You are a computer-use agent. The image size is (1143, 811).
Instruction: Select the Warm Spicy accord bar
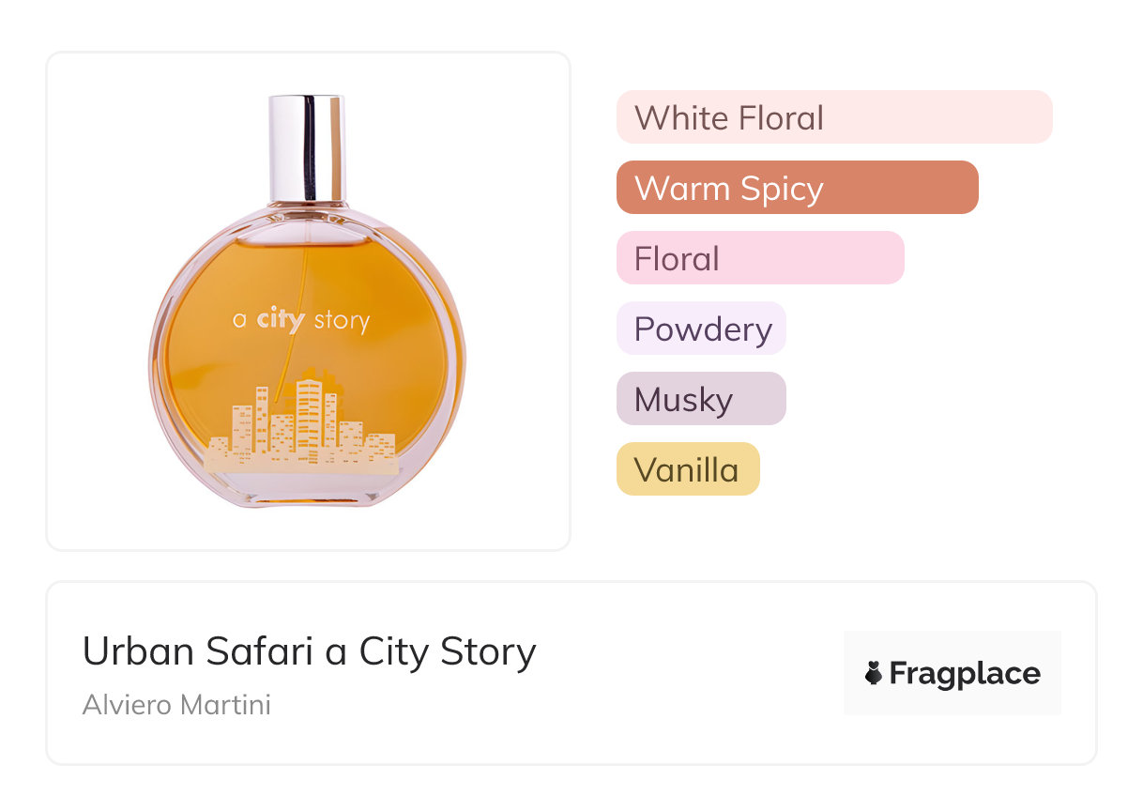797,188
